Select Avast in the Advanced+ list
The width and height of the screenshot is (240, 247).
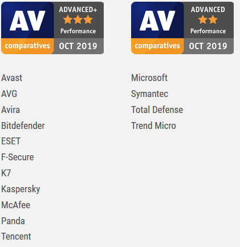[11, 78]
